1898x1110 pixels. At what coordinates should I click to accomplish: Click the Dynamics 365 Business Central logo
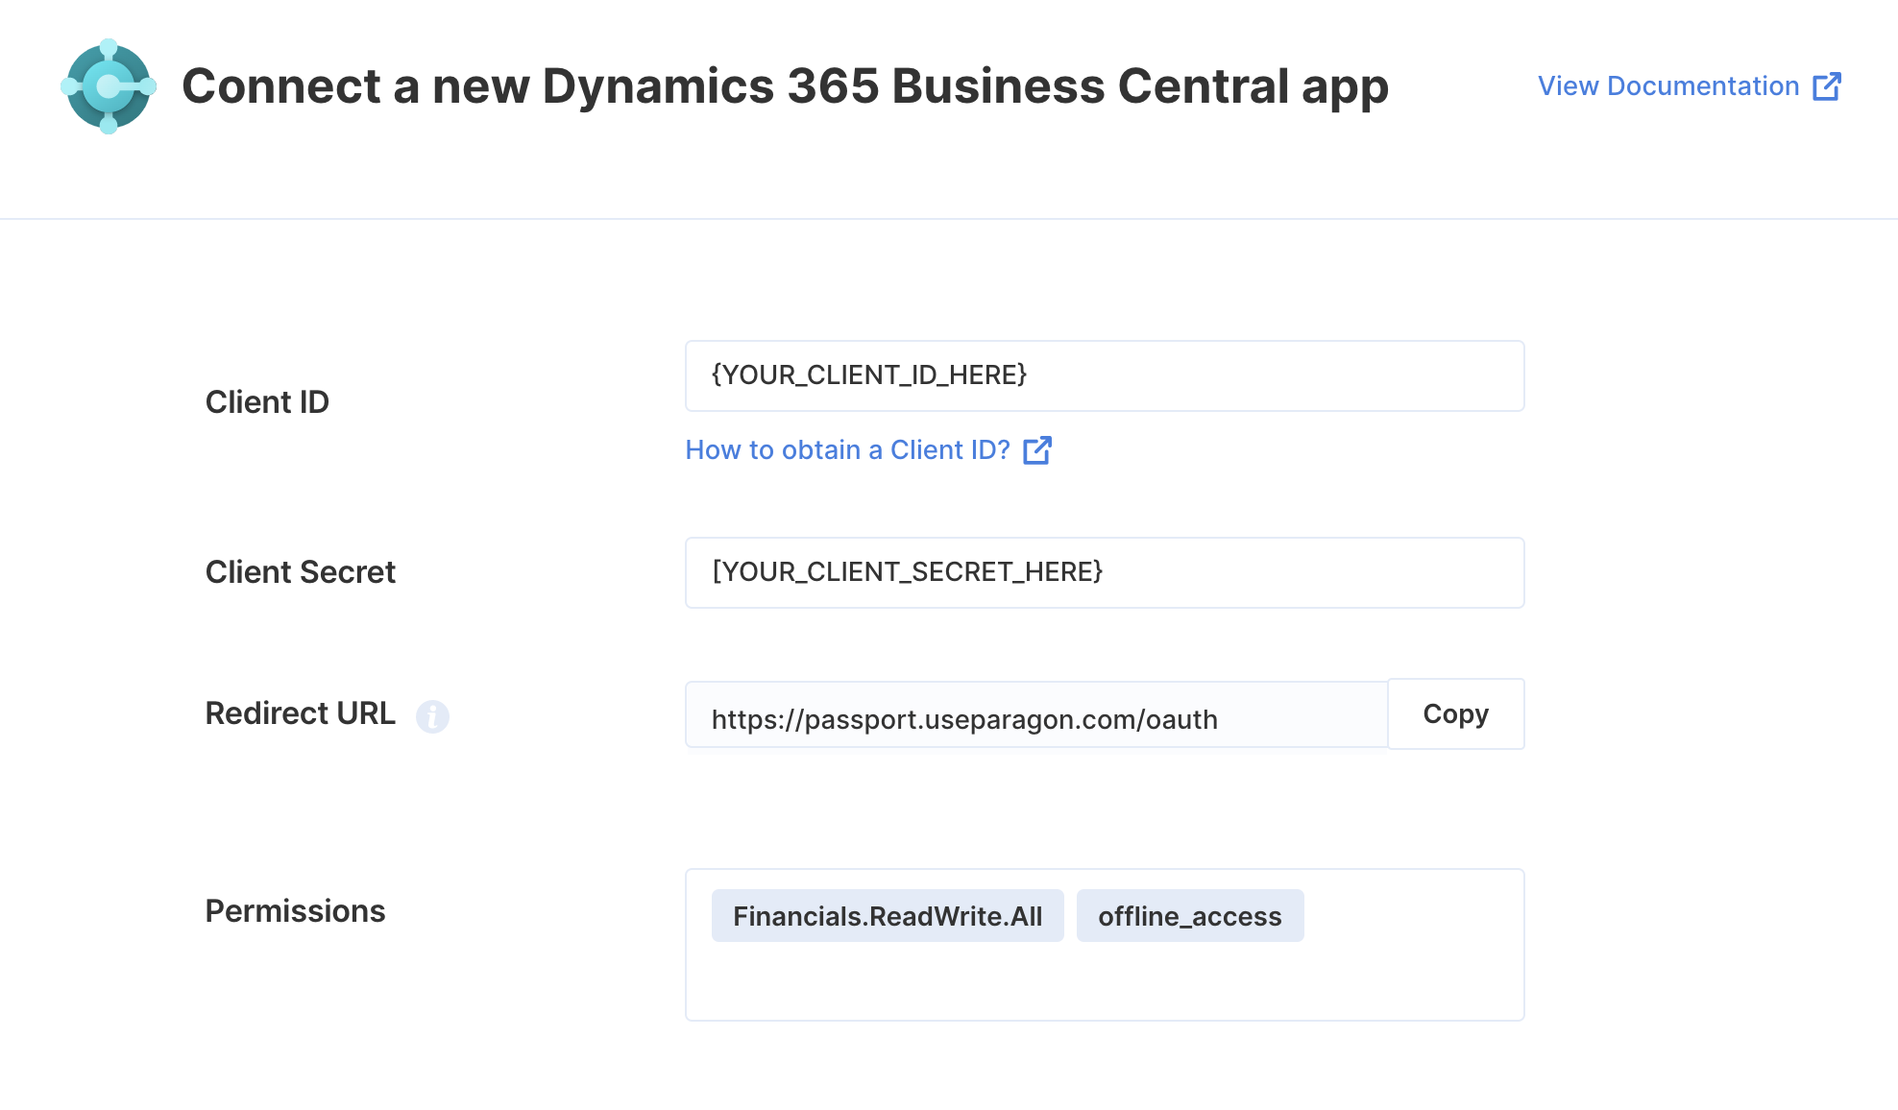tap(108, 86)
